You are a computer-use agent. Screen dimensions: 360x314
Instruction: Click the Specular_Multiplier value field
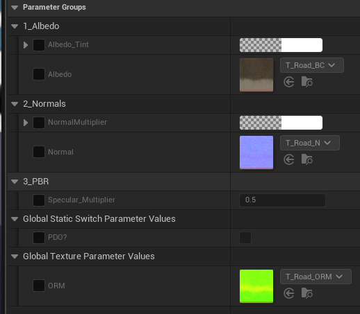(x=282, y=200)
